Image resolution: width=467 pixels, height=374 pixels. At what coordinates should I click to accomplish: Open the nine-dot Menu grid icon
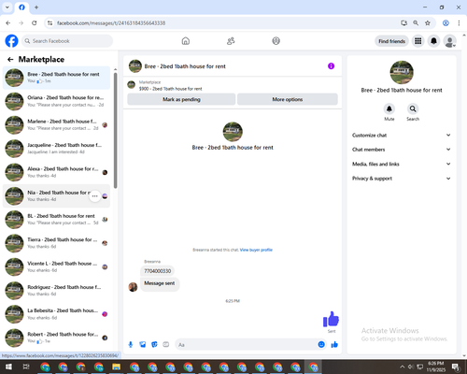418,41
